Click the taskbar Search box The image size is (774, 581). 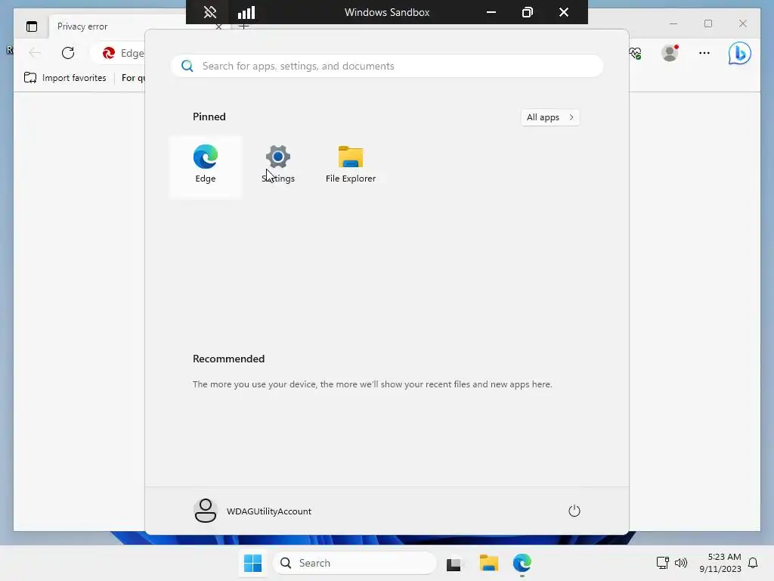point(354,563)
